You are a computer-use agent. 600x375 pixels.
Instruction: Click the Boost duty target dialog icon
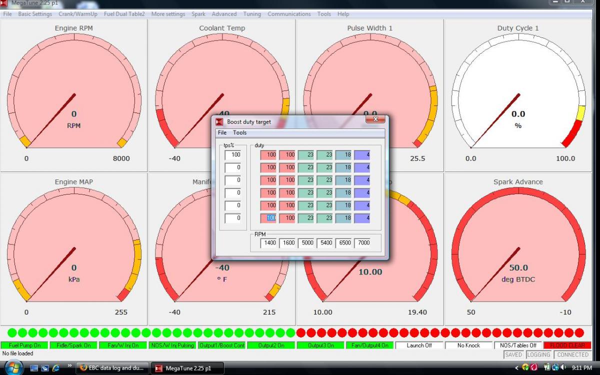point(219,121)
